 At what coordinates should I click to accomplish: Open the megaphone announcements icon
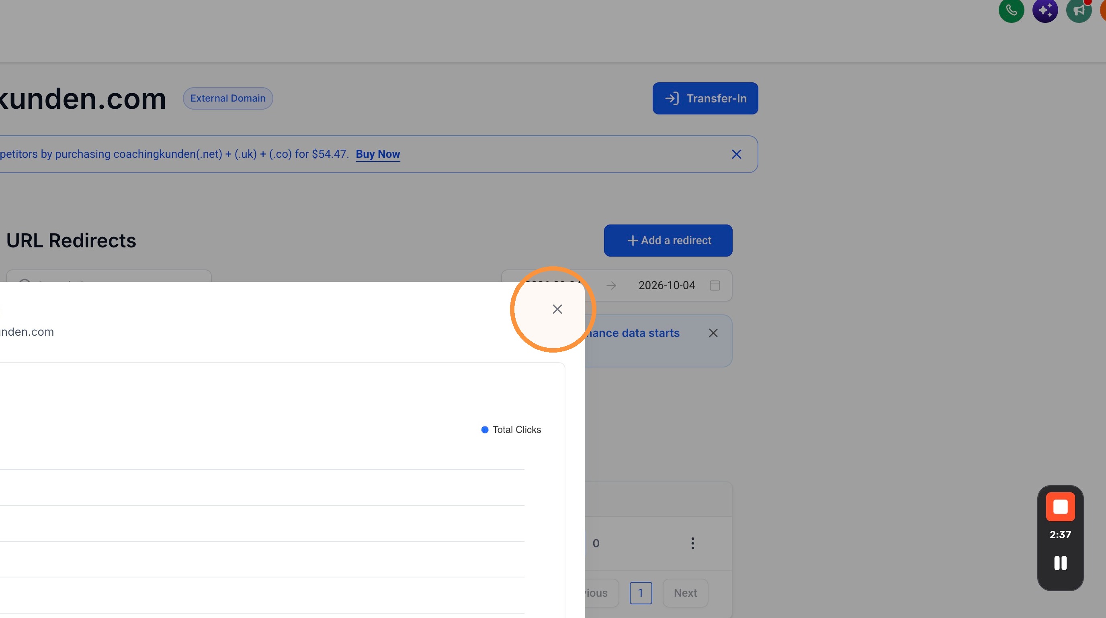point(1079,10)
